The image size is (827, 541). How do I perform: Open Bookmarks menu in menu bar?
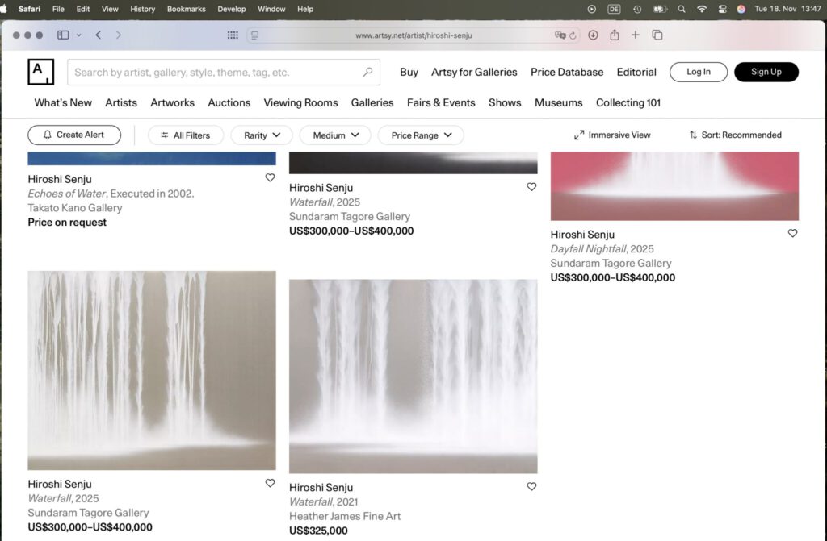coord(186,9)
